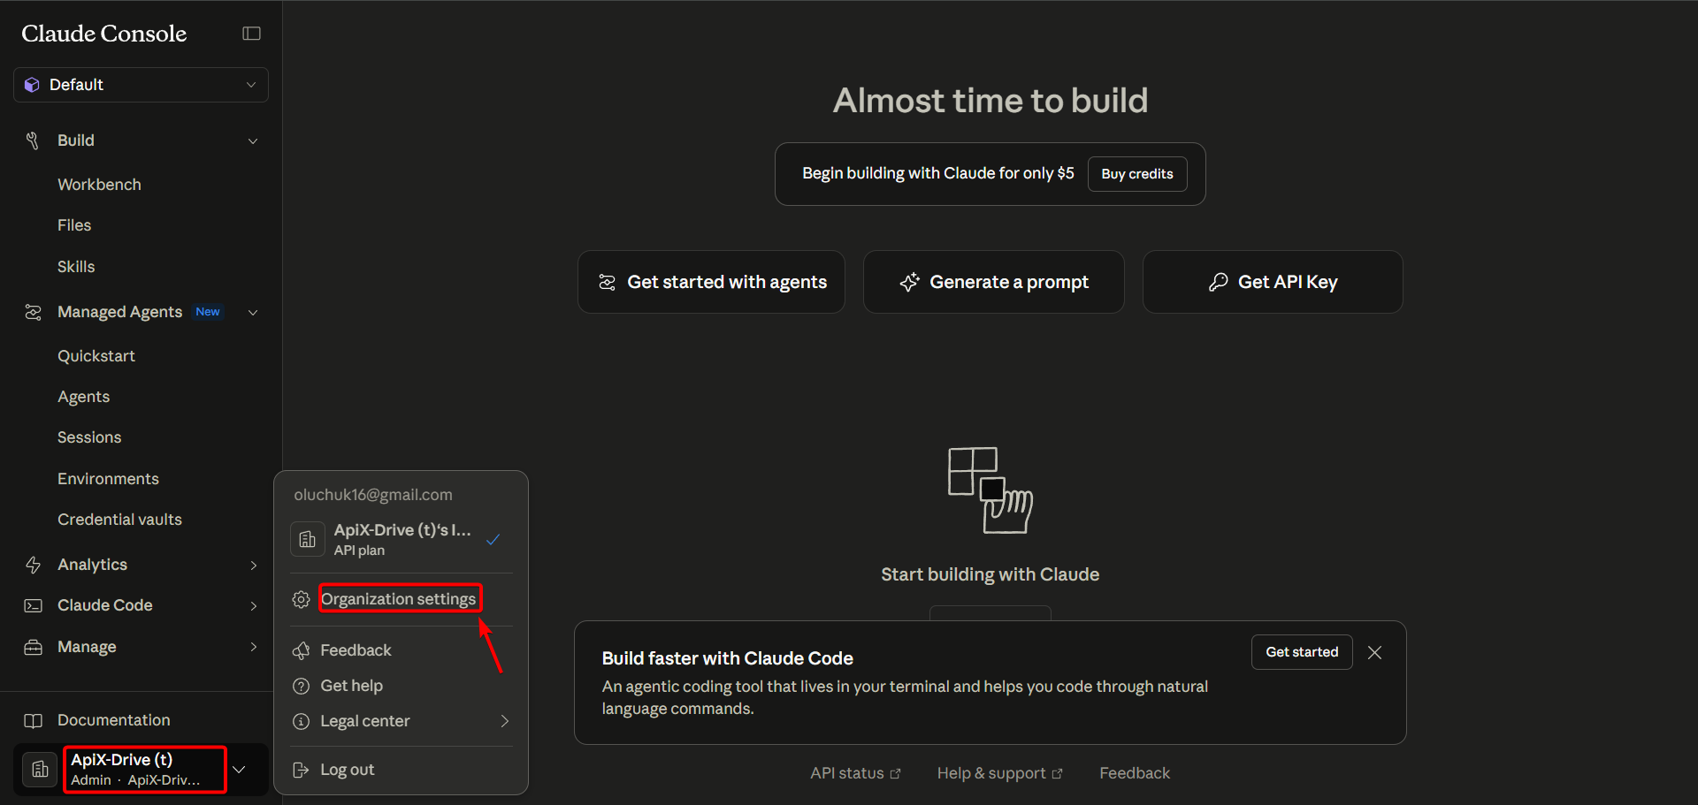Expand the Manage section chevron
The width and height of the screenshot is (1698, 805).
click(x=253, y=647)
